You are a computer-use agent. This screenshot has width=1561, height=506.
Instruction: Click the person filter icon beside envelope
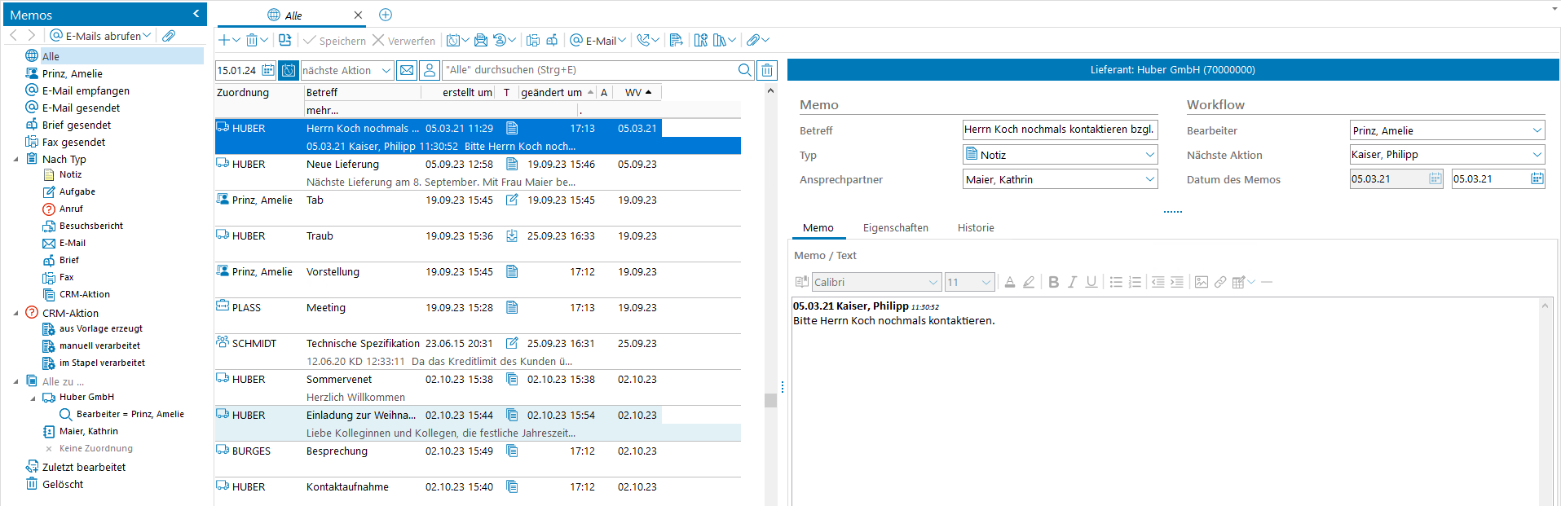430,70
